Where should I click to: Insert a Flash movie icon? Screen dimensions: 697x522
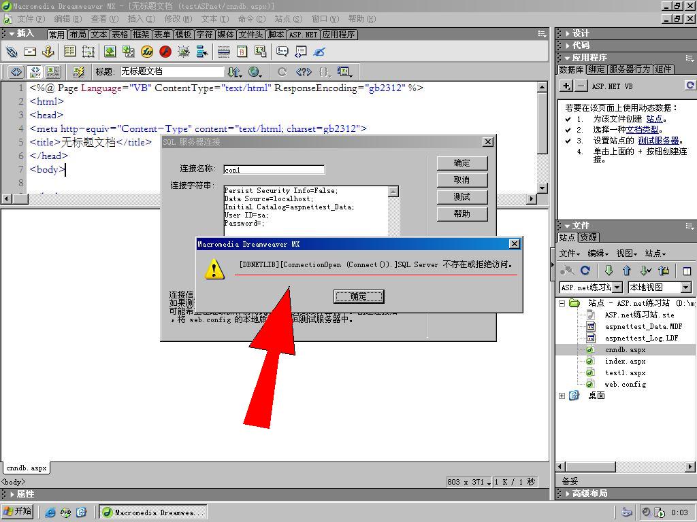(165, 52)
